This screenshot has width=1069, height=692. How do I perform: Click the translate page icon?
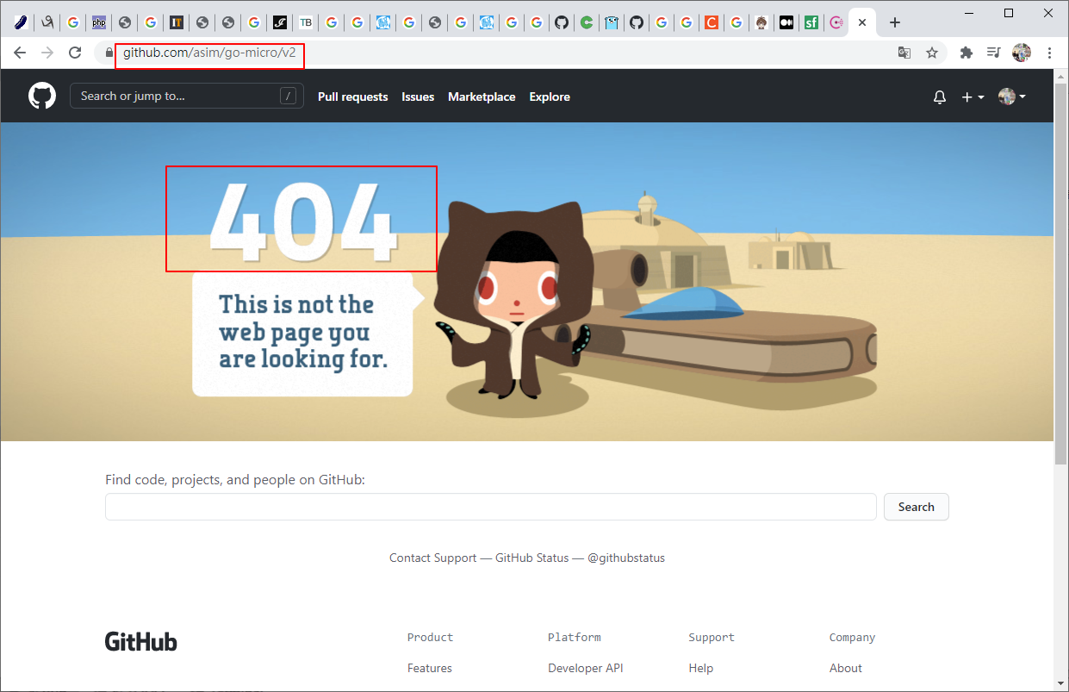904,53
